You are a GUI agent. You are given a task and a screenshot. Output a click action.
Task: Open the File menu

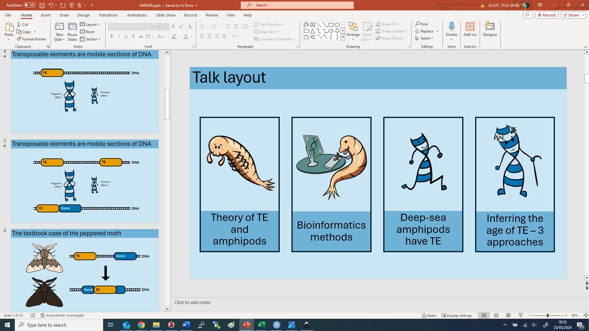pos(8,15)
